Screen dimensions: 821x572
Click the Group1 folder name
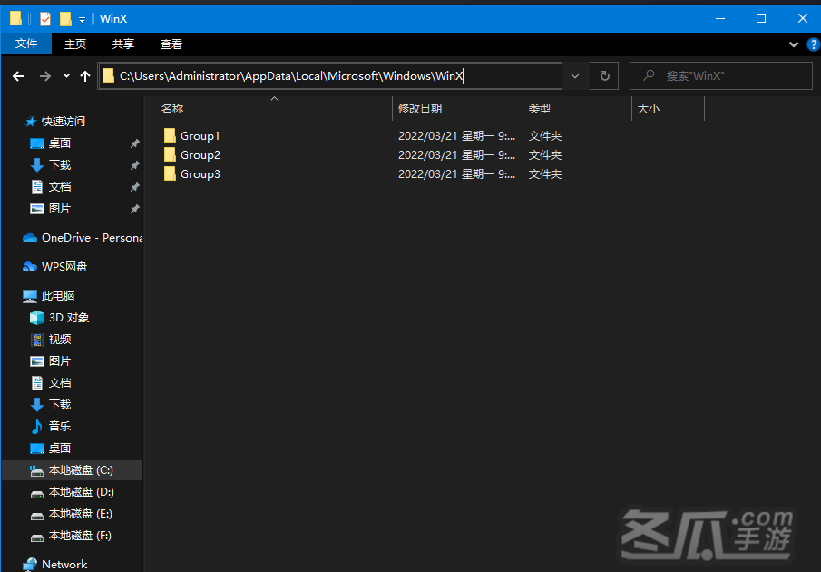200,136
